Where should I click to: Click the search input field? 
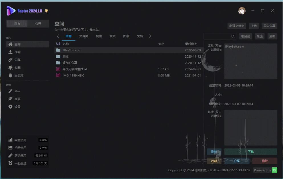pos(217,36)
